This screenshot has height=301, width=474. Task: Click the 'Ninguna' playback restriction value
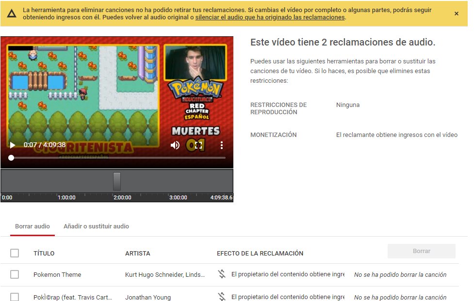[348, 105]
